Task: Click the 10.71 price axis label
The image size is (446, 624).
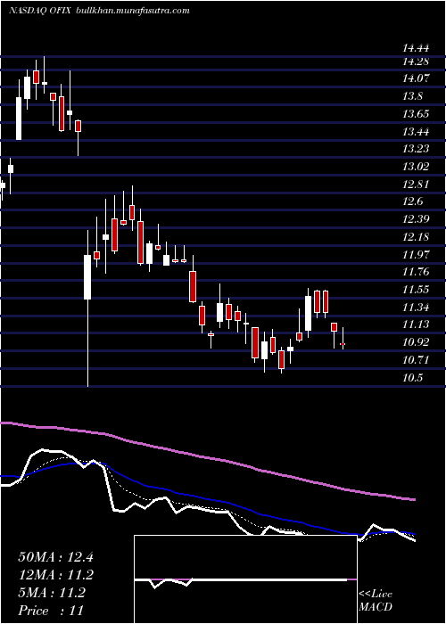Action: (416, 360)
